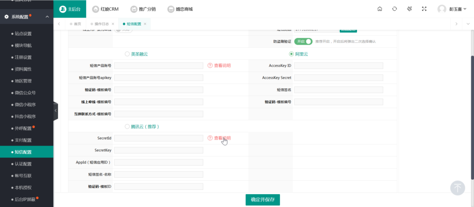Click the AccessKey Secret input field
This screenshot has width=474, height=207.
pos(338,78)
